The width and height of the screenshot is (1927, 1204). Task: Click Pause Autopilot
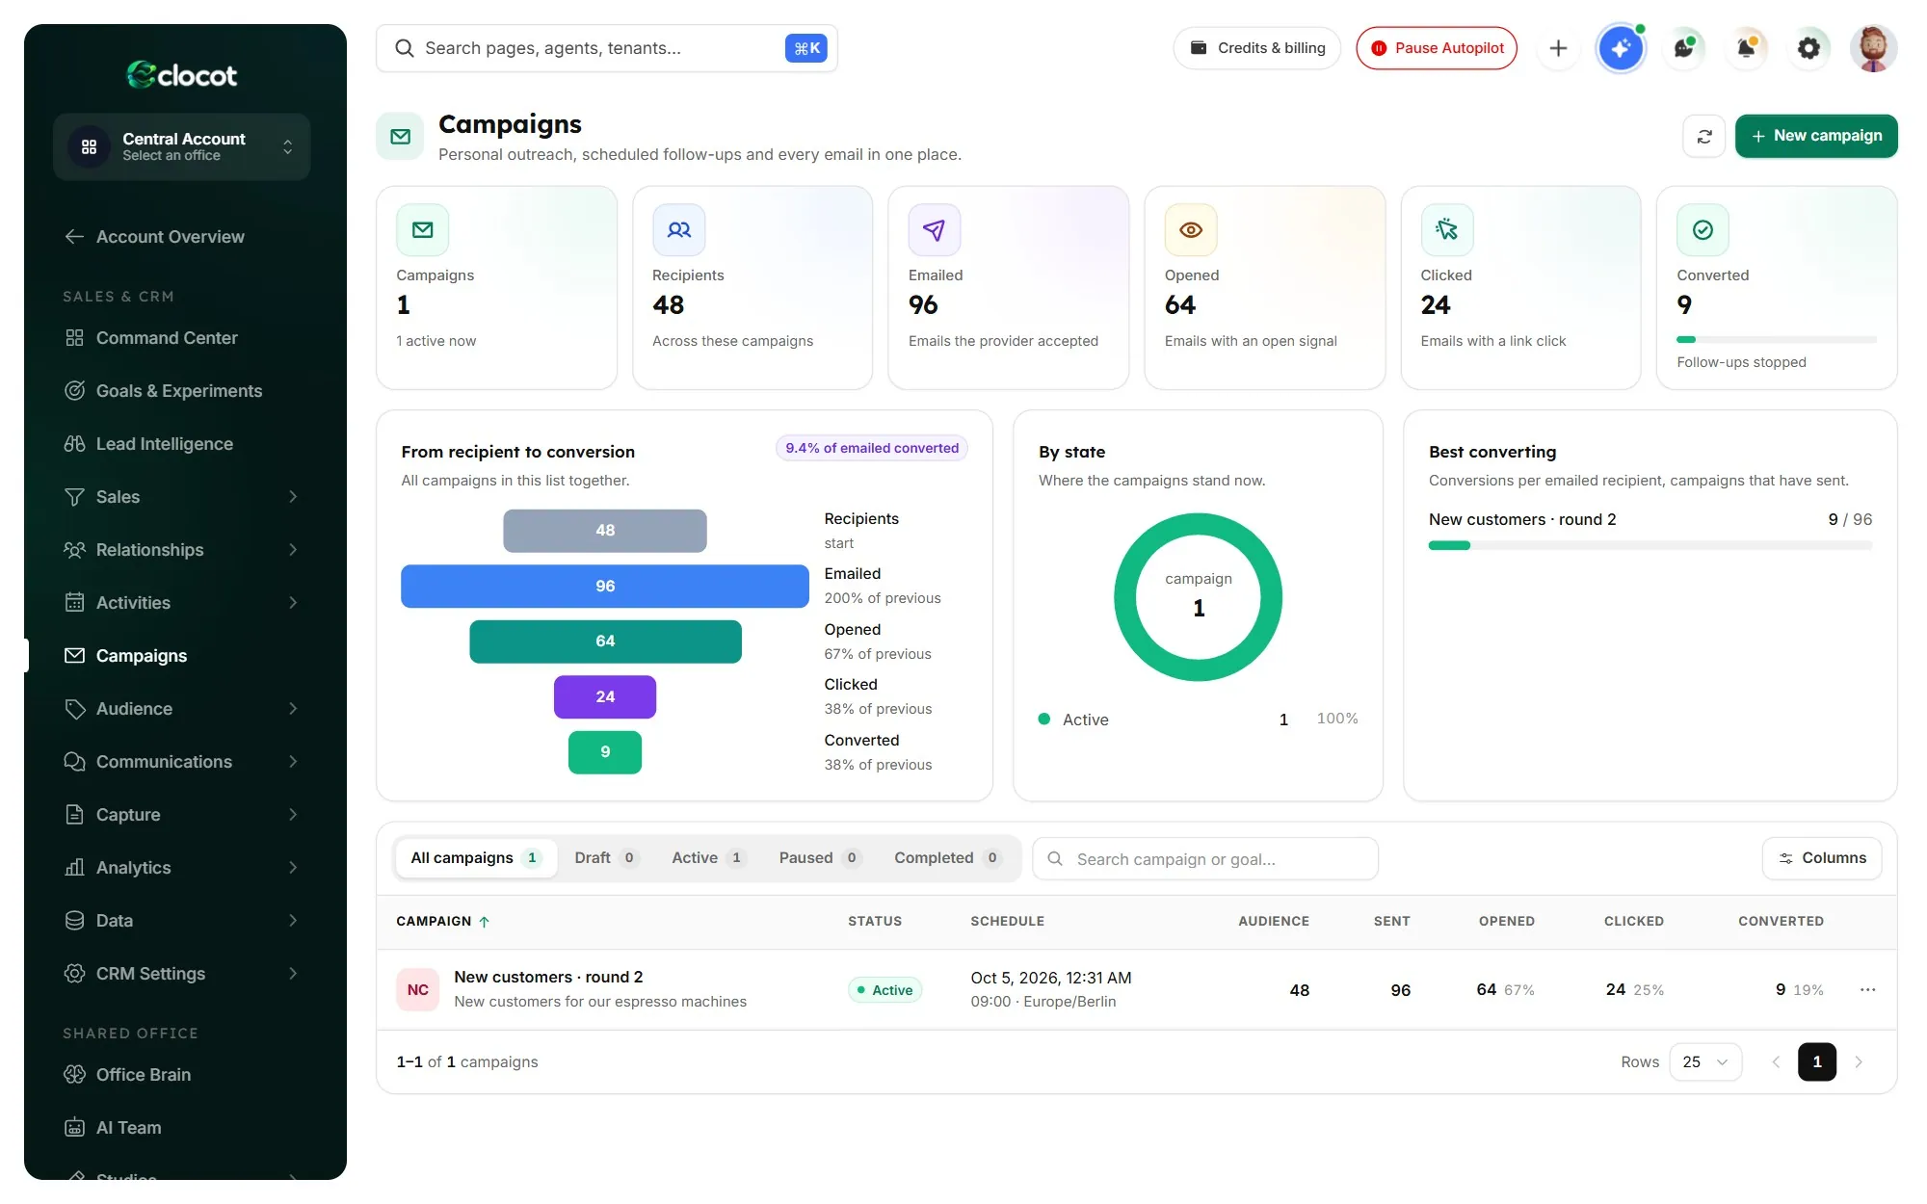coord(1436,48)
